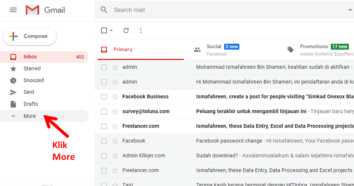The image size is (354, 186).
Task: Check the Facebook password change checkbox
Action: [104, 141]
